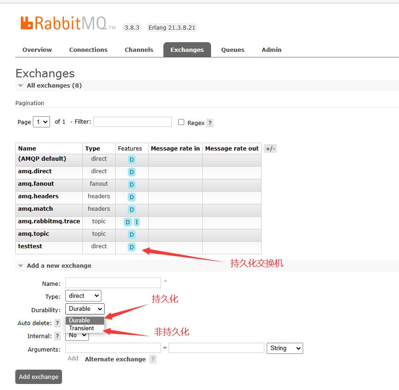
Task: Open the amq.rabbitmq.trace exchange
Action: (49, 221)
